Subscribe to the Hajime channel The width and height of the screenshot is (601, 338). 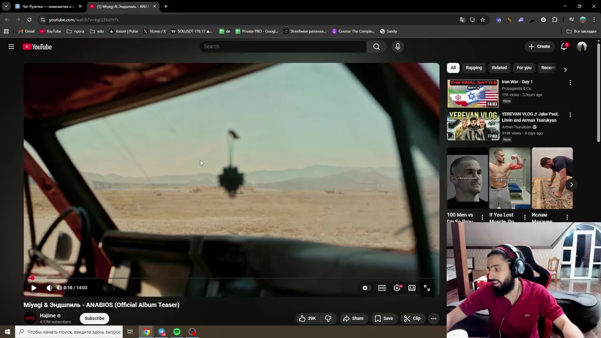coord(94,318)
